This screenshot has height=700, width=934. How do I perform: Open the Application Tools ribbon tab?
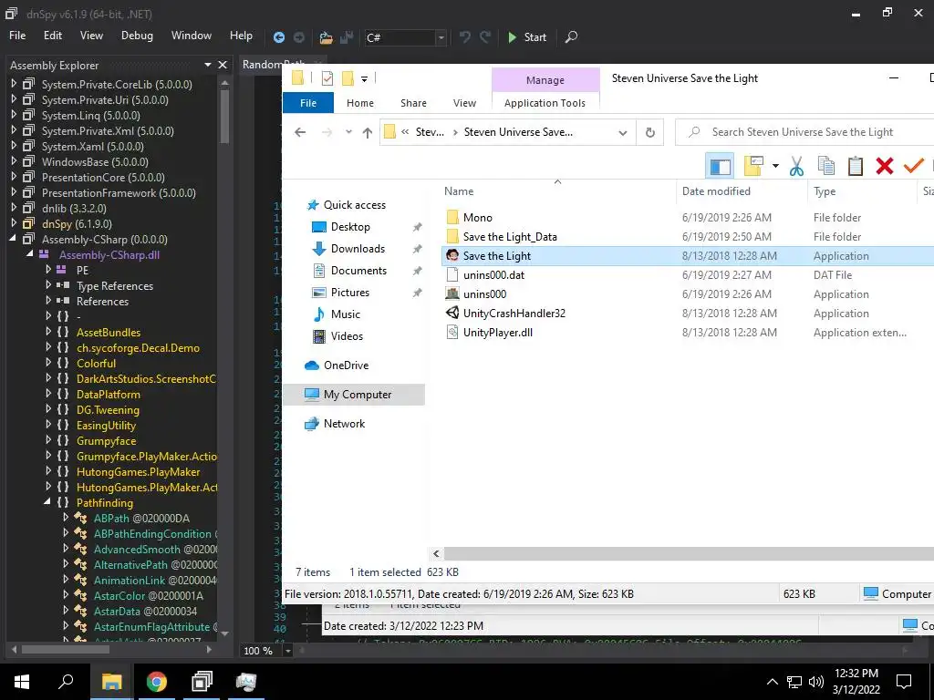point(545,103)
